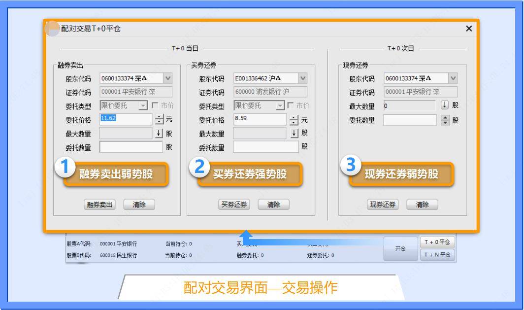Click the 开仓 button in background window

click(400, 249)
